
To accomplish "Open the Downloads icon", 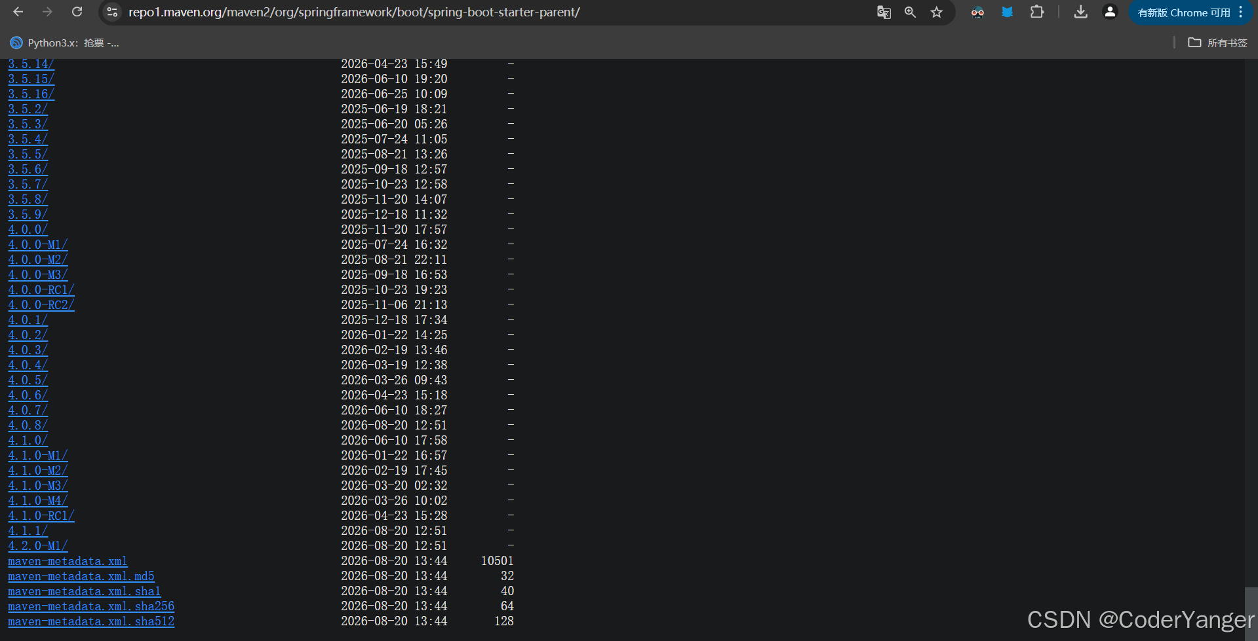I will pyautogui.click(x=1081, y=12).
